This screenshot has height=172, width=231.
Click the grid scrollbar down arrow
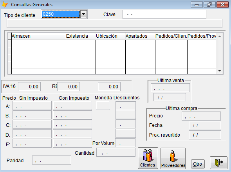[220, 71]
